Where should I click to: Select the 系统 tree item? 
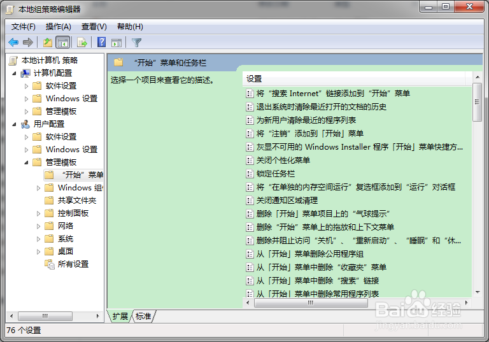click(x=66, y=239)
